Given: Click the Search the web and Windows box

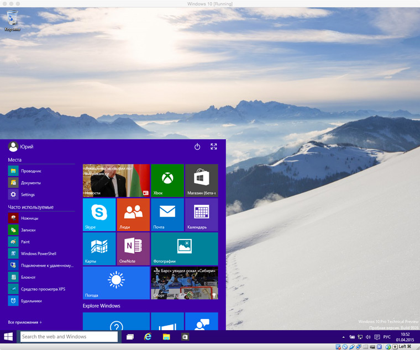Looking at the screenshot, I should coord(69,337).
